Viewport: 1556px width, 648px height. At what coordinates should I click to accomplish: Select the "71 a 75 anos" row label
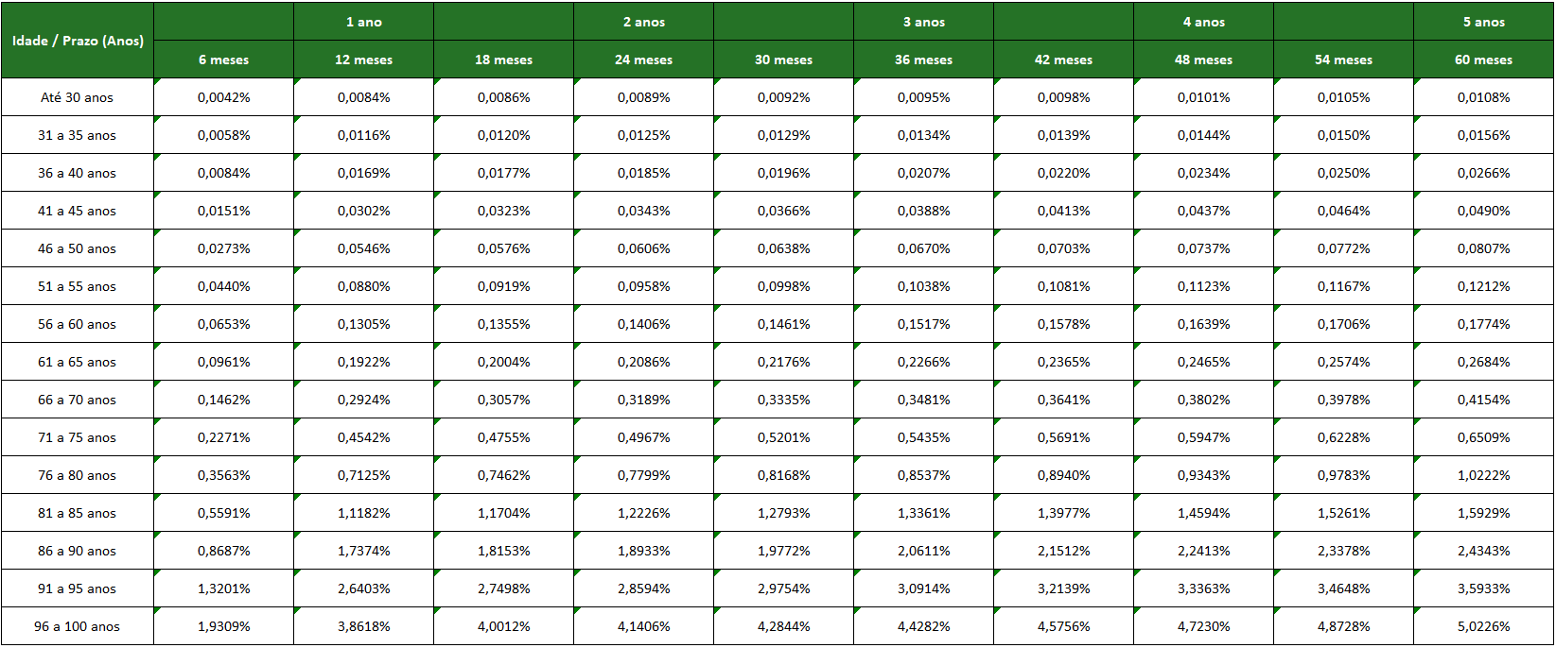point(78,437)
